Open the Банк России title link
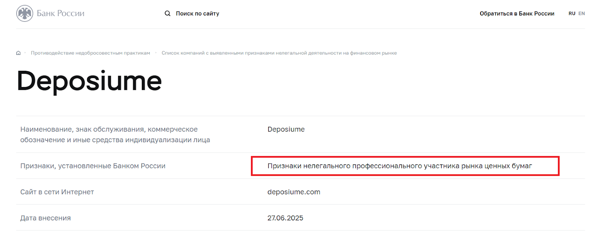Viewport: 591px width, 251px height. 61,13
